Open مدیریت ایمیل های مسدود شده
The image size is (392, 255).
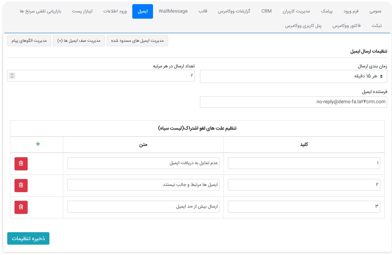[x=137, y=41]
